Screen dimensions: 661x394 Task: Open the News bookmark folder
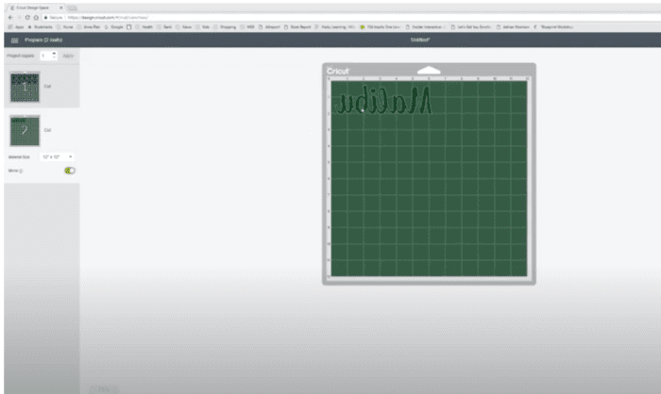[184, 27]
